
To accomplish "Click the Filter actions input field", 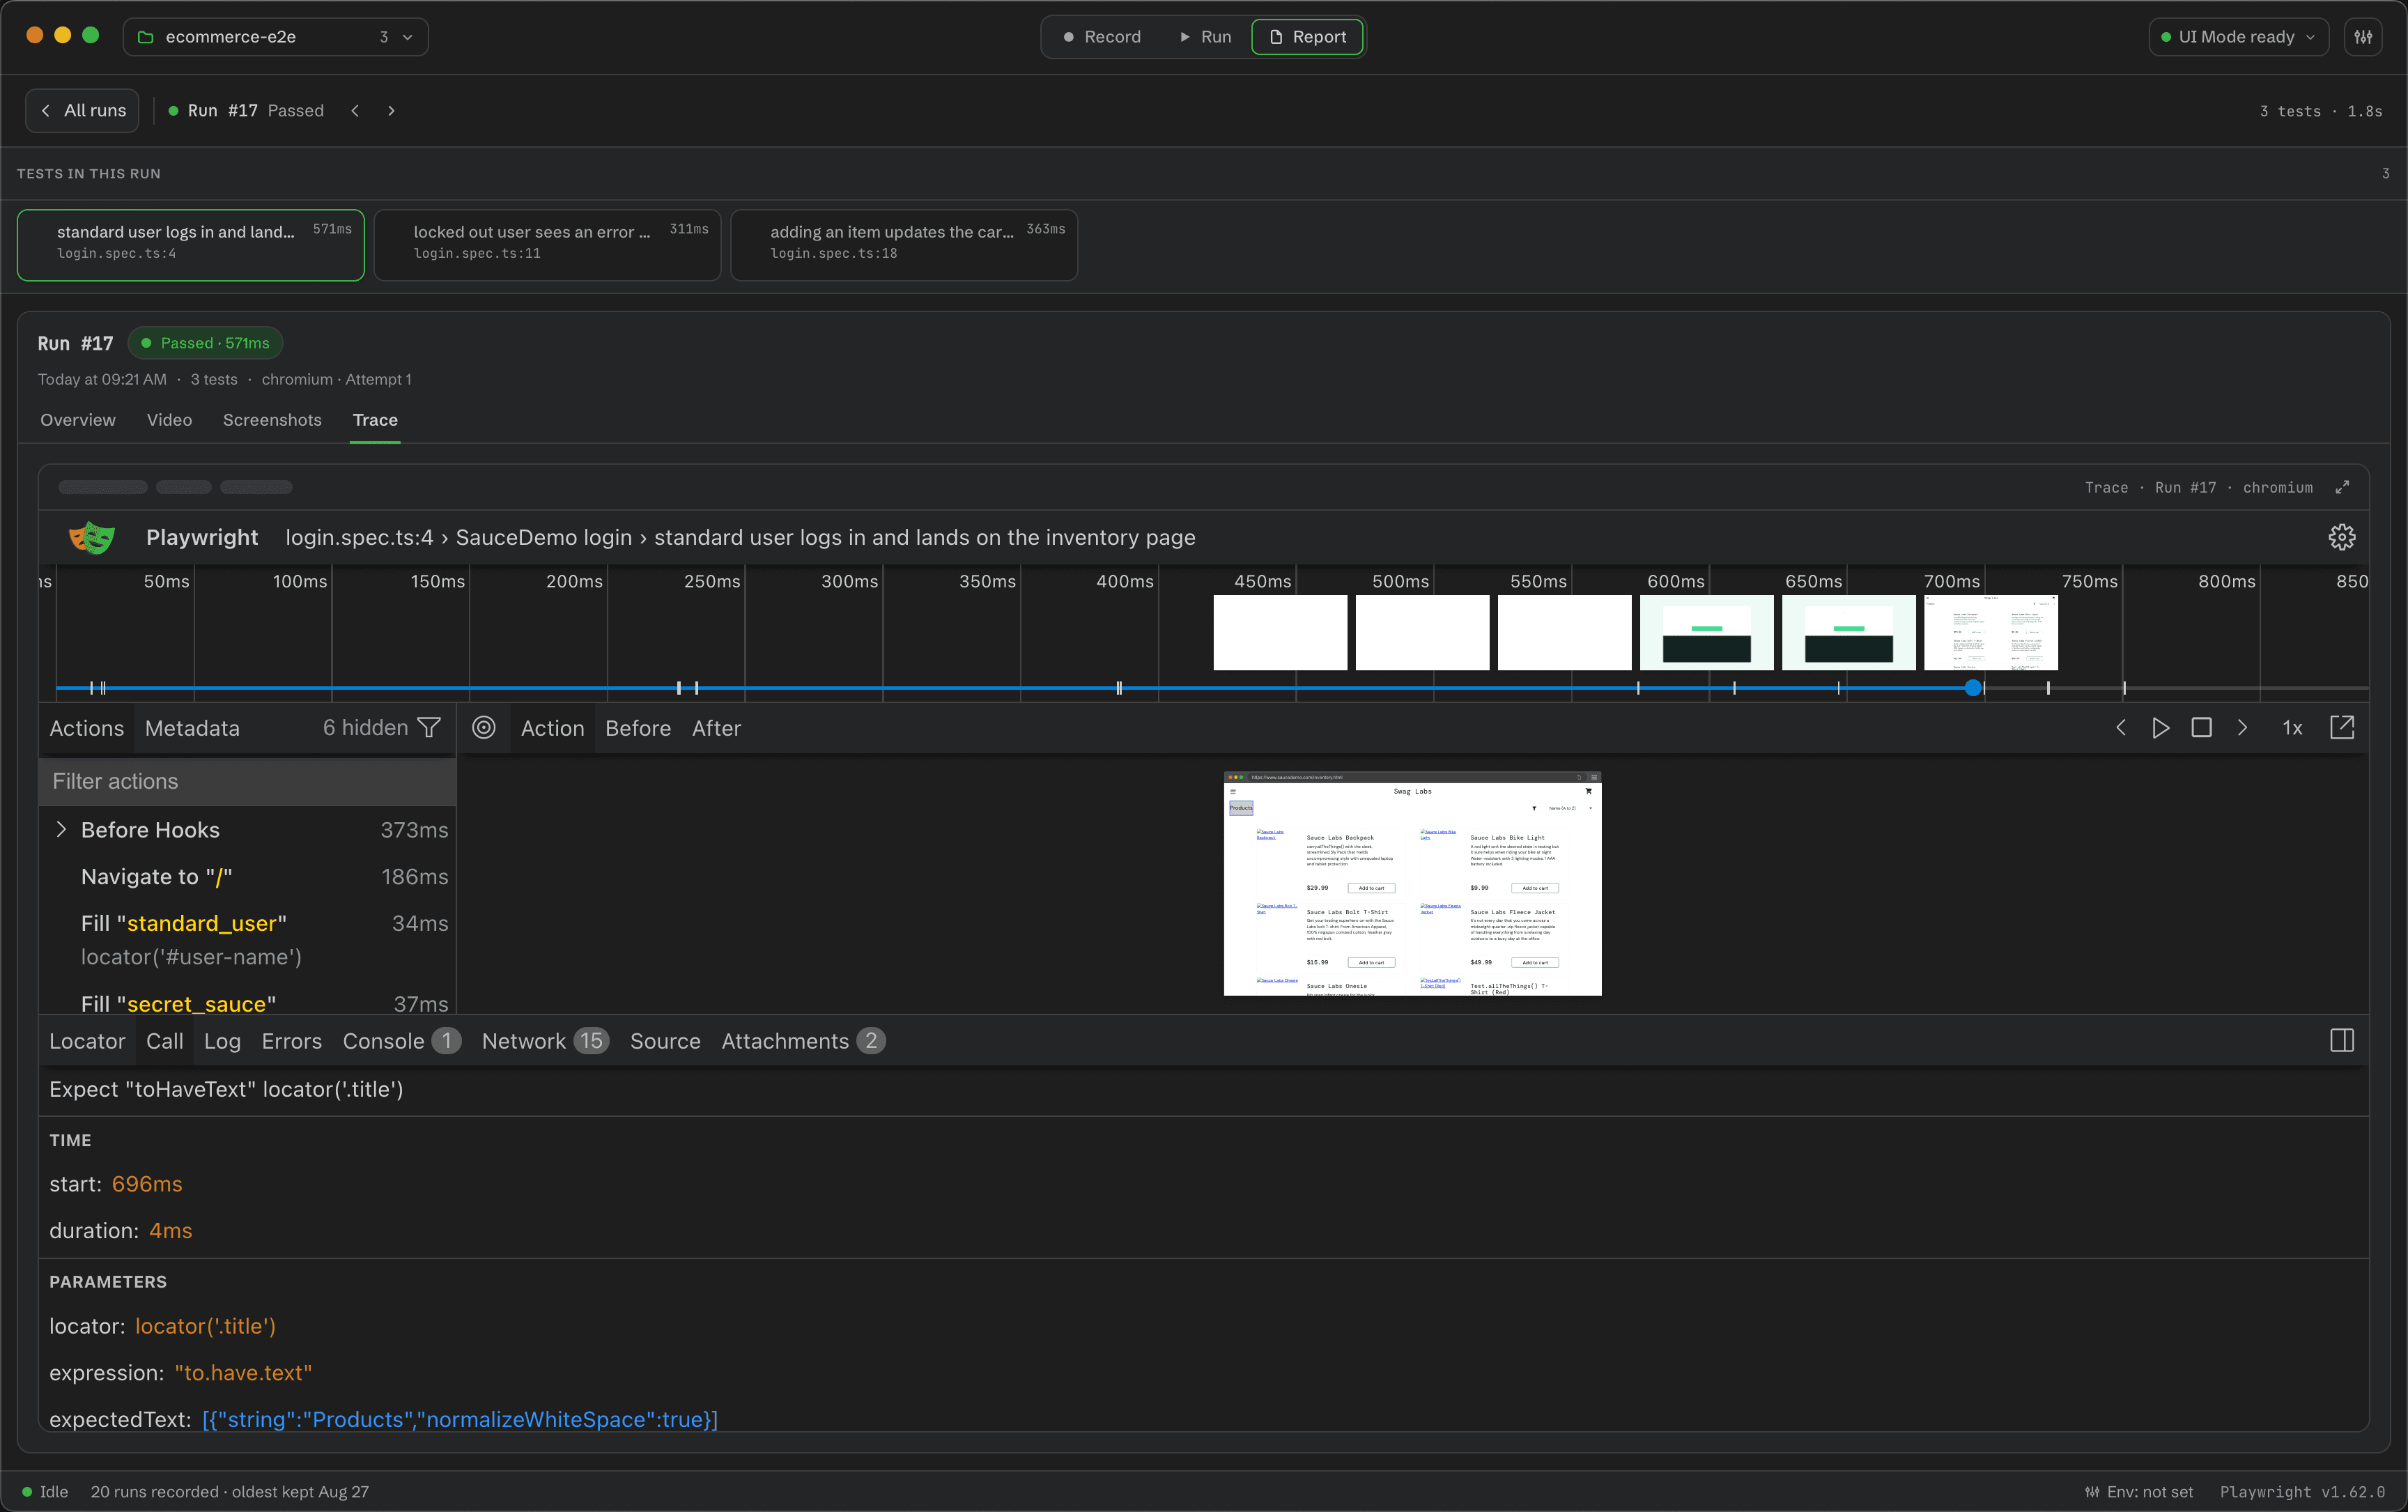I will point(248,781).
